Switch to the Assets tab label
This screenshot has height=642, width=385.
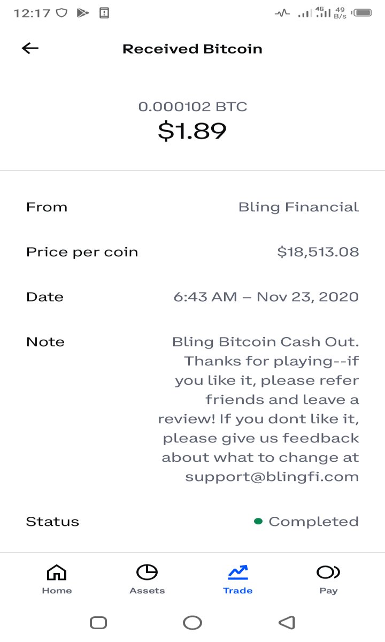(147, 591)
